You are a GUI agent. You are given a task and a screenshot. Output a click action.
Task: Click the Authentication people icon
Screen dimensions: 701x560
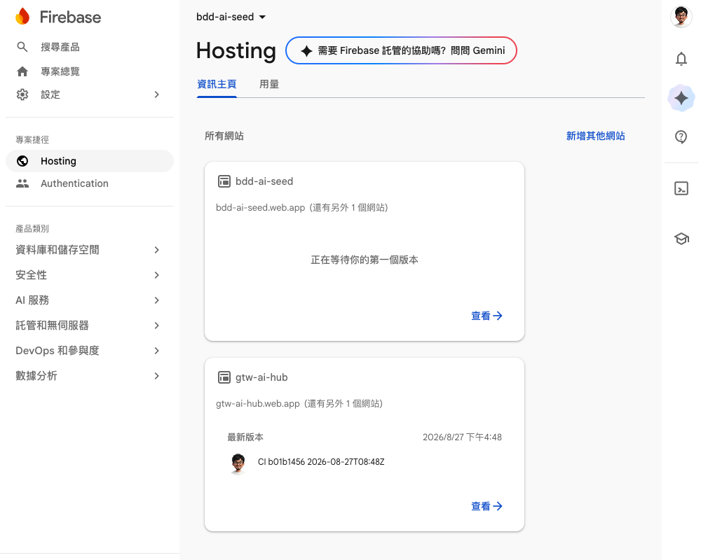click(22, 183)
